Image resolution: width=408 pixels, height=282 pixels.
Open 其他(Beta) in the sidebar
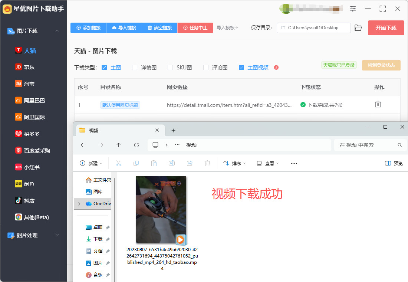tap(32, 217)
